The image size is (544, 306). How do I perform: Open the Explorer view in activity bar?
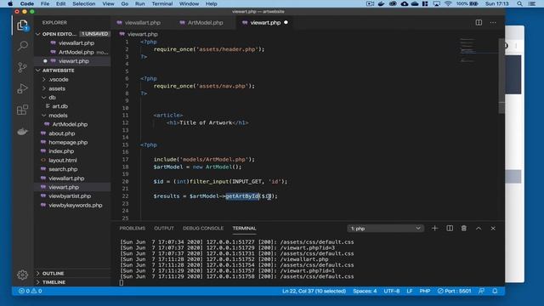[x=23, y=25]
